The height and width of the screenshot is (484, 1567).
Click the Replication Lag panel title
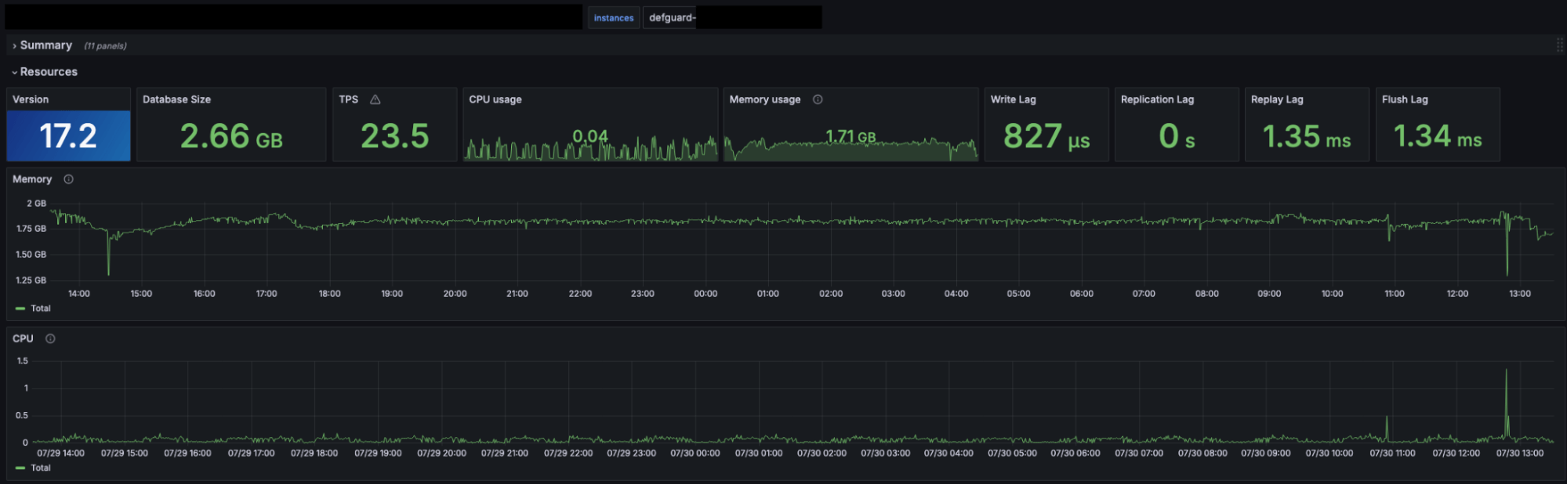[1157, 99]
